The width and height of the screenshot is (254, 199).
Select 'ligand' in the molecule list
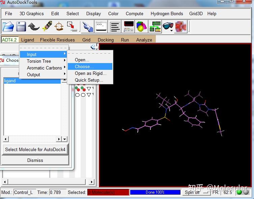tap(10, 81)
